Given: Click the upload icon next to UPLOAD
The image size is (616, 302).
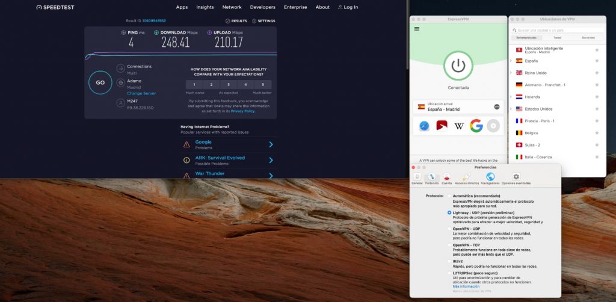Looking at the screenshot, I should pos(209,32).
